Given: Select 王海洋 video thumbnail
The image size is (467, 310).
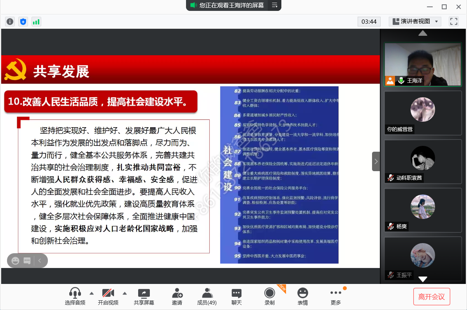Looking at the screenshot, I should point(423,64).
